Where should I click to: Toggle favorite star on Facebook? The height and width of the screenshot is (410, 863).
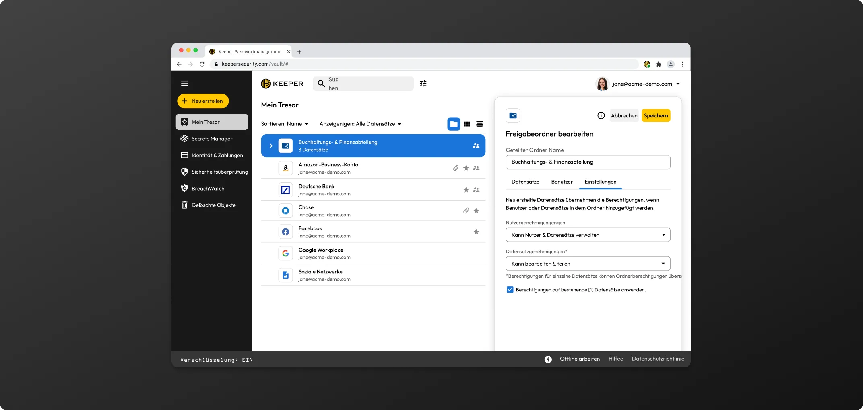pos(476,232)
